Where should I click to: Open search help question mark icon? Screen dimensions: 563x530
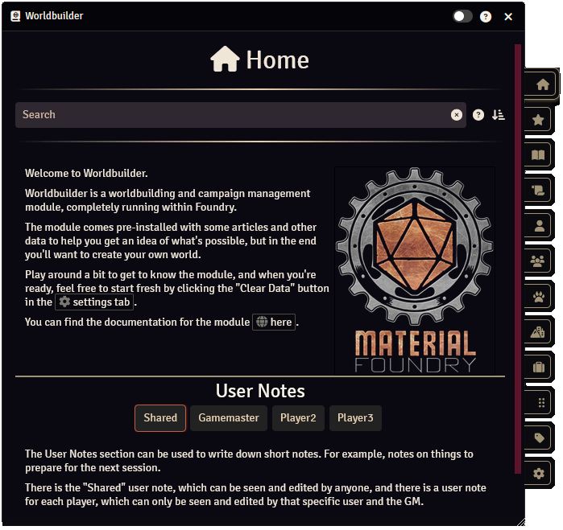(478, 115)
